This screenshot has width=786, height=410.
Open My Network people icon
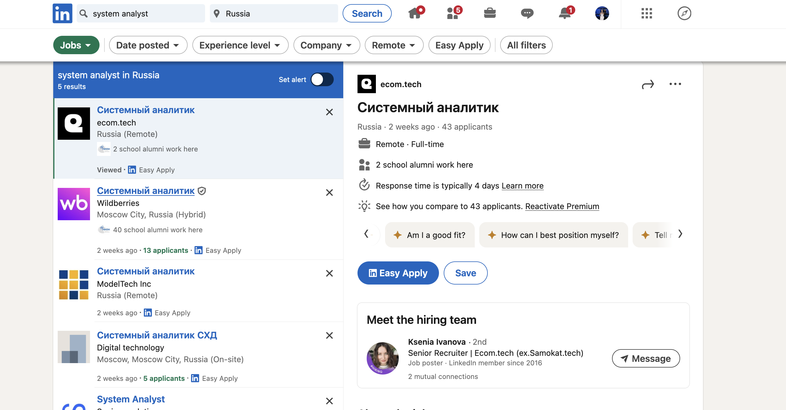coord(453,13)
